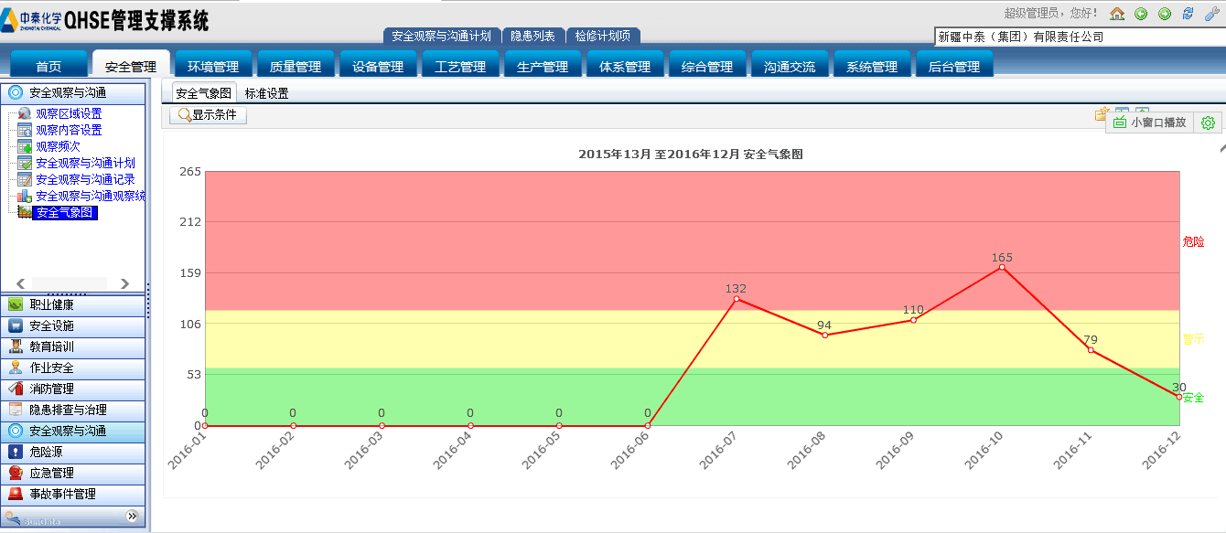Screen dimensions: 1226x533
Task: Click the 小窗口播放 button
Action: tap(1151, 123)
